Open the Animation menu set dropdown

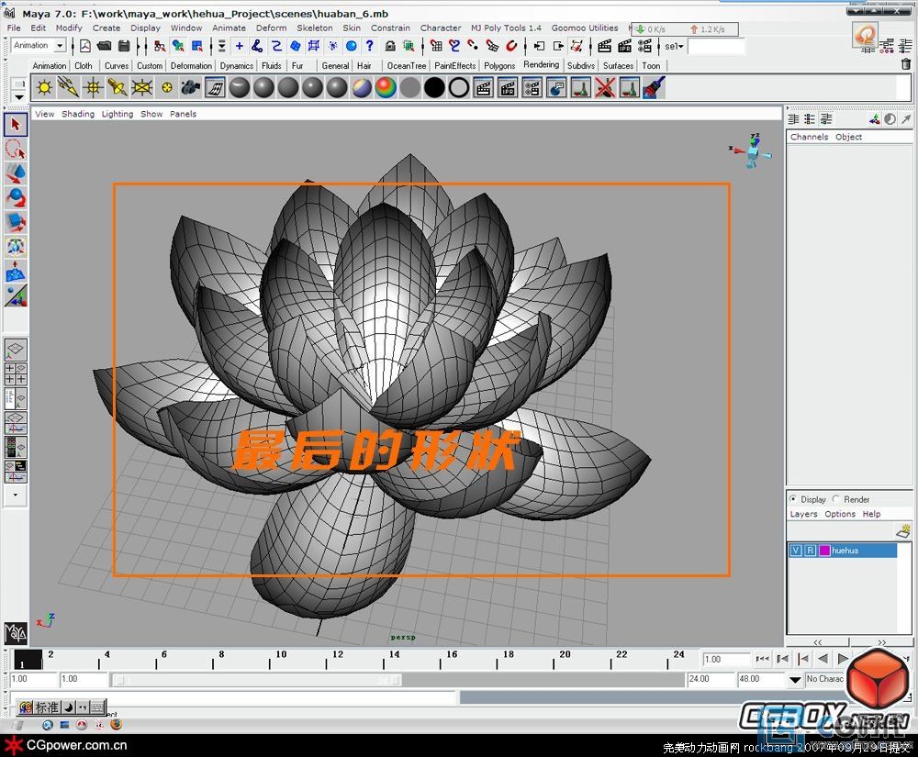pos(38,45)
